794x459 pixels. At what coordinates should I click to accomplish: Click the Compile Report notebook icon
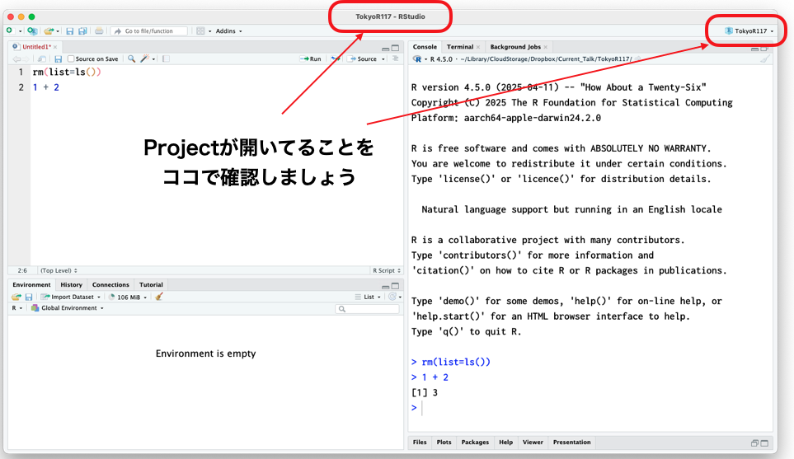tap(166, 59)
